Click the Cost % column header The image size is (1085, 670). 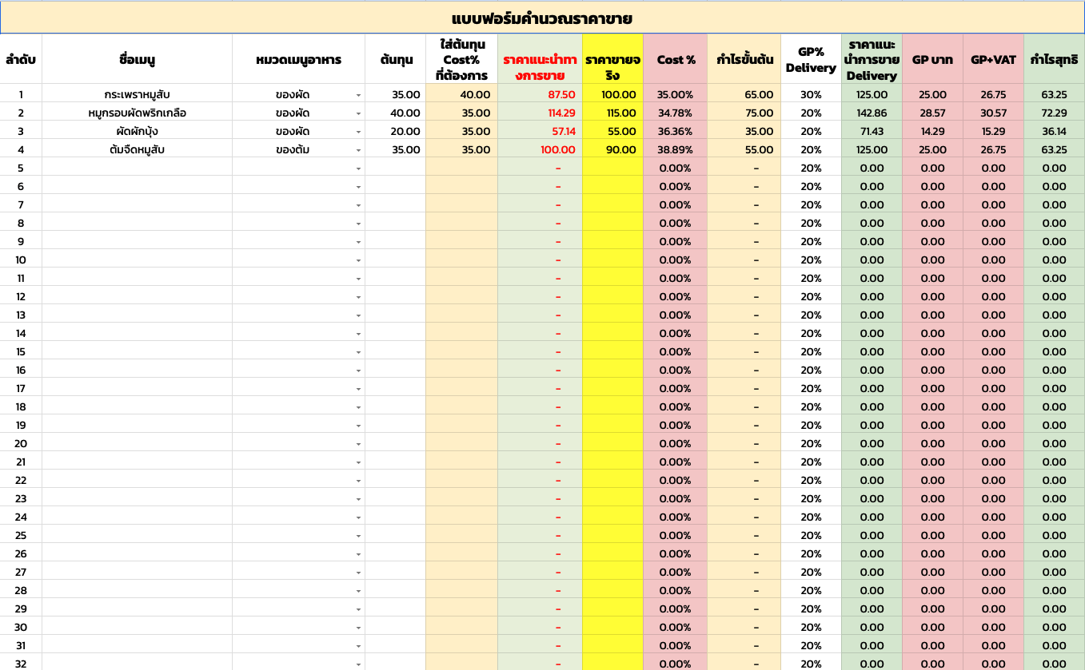[676, 59]
